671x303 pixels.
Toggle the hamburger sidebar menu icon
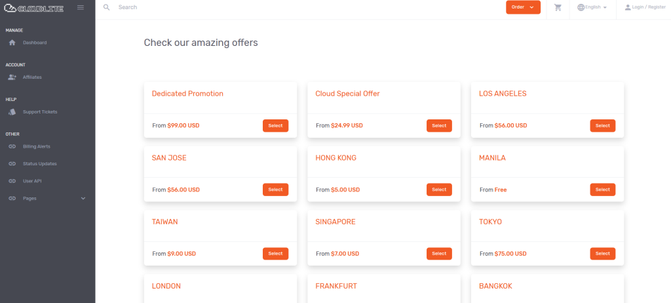81,7
